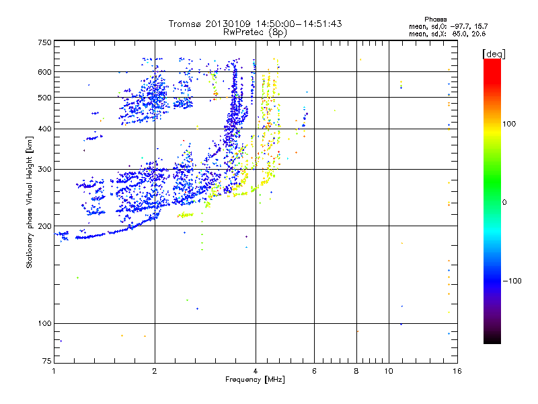The image size is (538, 404).
Task: Click the y-axis tick label '750'
Action: click(x=44, y=42)
